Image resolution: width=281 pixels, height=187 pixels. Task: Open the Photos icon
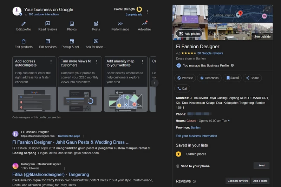pyautogui.click(x=72, y=23)
